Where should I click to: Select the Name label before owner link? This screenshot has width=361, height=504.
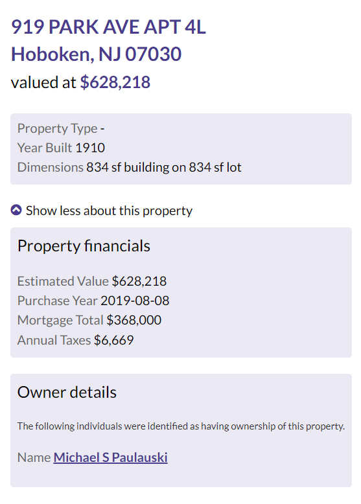[x=34, y=457]
